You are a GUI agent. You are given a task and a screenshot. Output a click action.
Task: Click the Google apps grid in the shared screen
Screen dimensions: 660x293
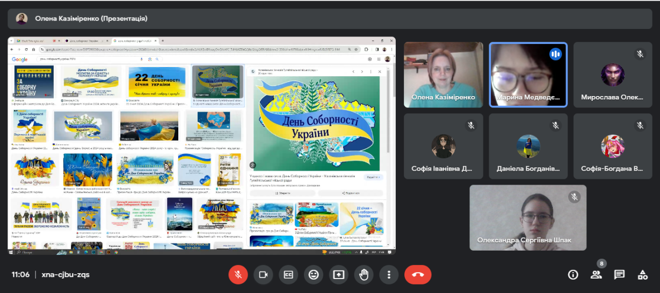(379, 59)
